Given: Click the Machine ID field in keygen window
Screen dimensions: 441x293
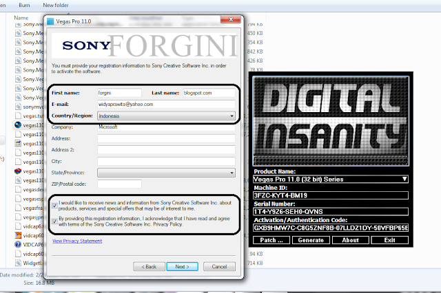Looking at the screenshot, I should coord(331,195).
